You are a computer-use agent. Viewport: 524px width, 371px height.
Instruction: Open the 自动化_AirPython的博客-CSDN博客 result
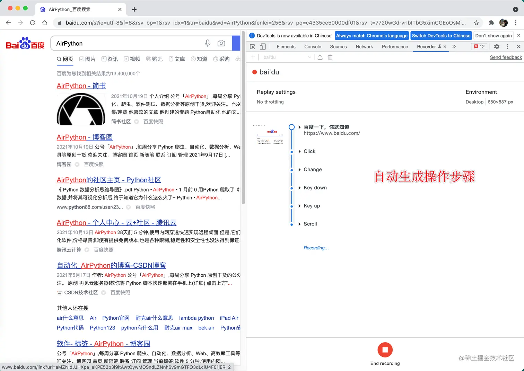pos(111,265)
